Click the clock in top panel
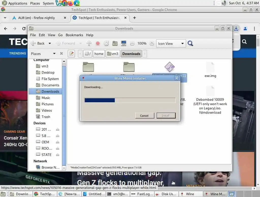260x197 pixels. click(x=243, y=3)
